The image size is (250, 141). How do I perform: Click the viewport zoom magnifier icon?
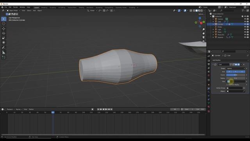pos(204,29)
